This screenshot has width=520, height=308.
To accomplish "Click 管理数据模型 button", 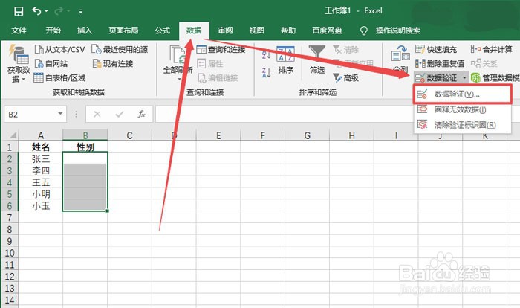I will [495, 78].
